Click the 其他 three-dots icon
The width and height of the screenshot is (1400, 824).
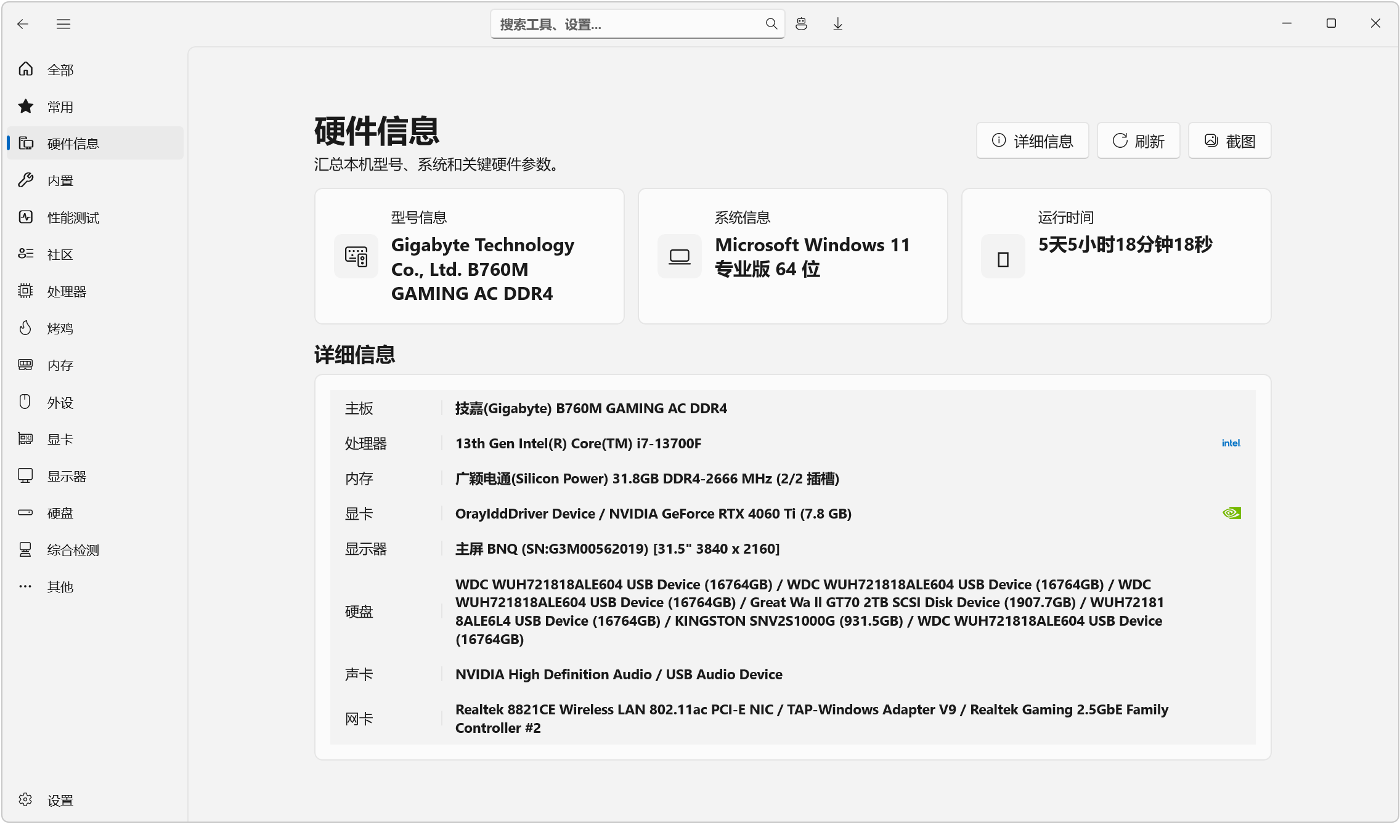pos(25,586)
